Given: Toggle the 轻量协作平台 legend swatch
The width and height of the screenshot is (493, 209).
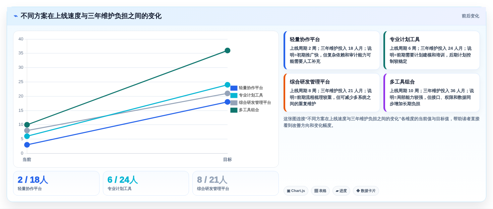Looking at the screenshot, I should click(x=234, y=88).
